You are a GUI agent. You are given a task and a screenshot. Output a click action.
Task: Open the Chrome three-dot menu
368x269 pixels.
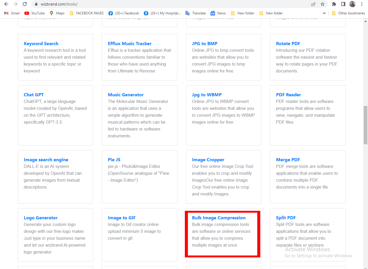coord(362,4)
